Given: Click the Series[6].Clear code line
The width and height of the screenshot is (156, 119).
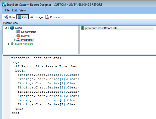Looking at the screenshot, I should 48,100.
